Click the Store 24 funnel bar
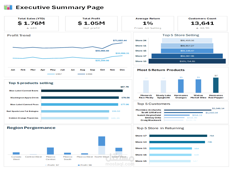240x170 pixels. pos(187,40)
